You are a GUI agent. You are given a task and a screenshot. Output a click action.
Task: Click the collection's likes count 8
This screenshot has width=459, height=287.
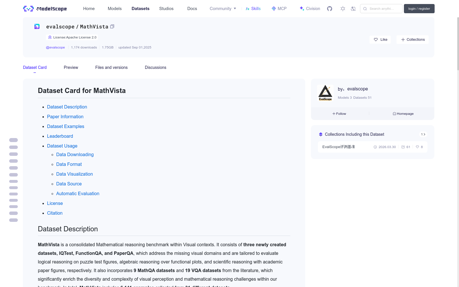pyautogui.click(x=419, y=147)
